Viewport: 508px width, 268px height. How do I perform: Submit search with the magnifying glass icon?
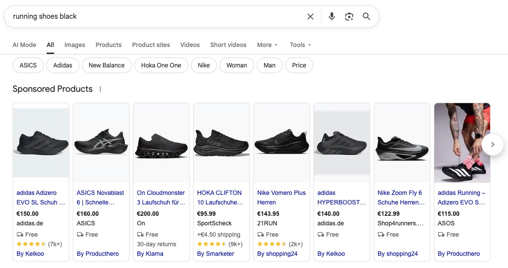(x=366, y=17)
